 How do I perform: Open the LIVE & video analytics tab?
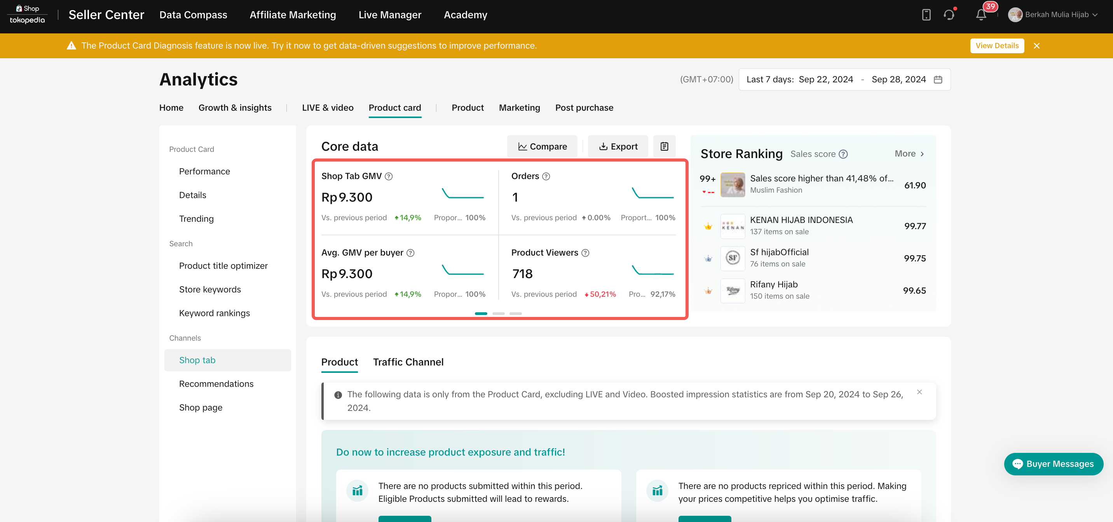click(x=327, y=108)
